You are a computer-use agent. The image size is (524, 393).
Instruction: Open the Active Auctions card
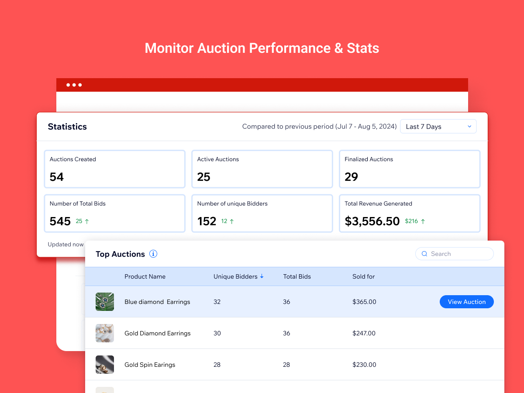(262, 169)
